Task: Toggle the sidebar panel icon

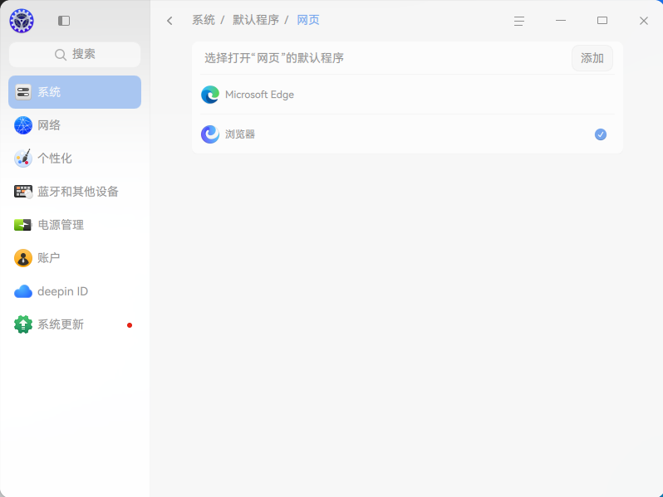Action: point(64,21)
